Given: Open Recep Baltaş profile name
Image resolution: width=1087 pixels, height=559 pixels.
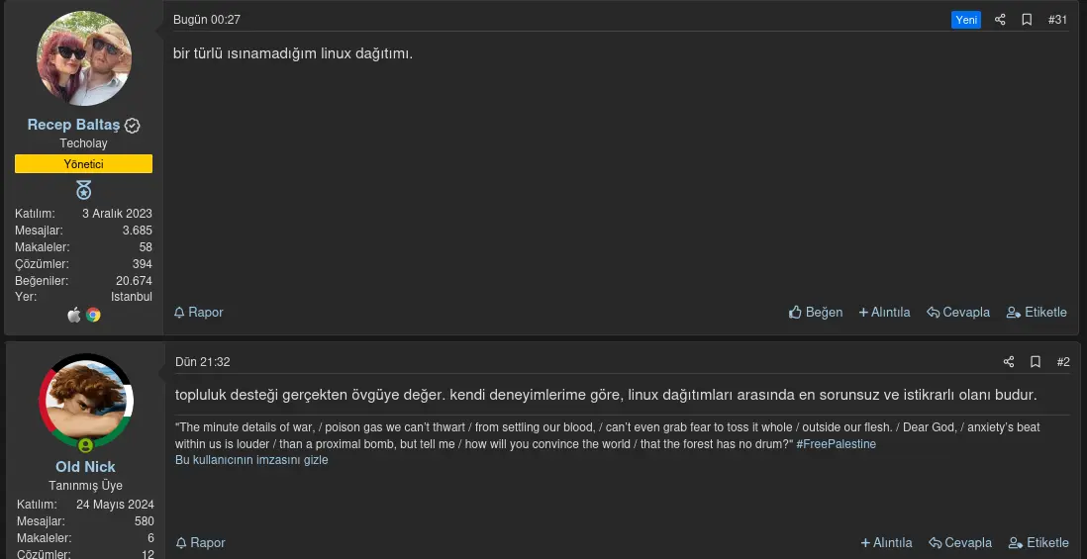Looking at the screenshot, I should tap(74, 125).
